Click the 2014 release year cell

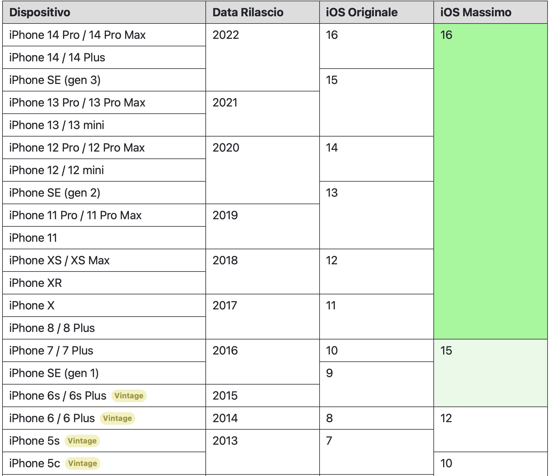coord(225,418)
